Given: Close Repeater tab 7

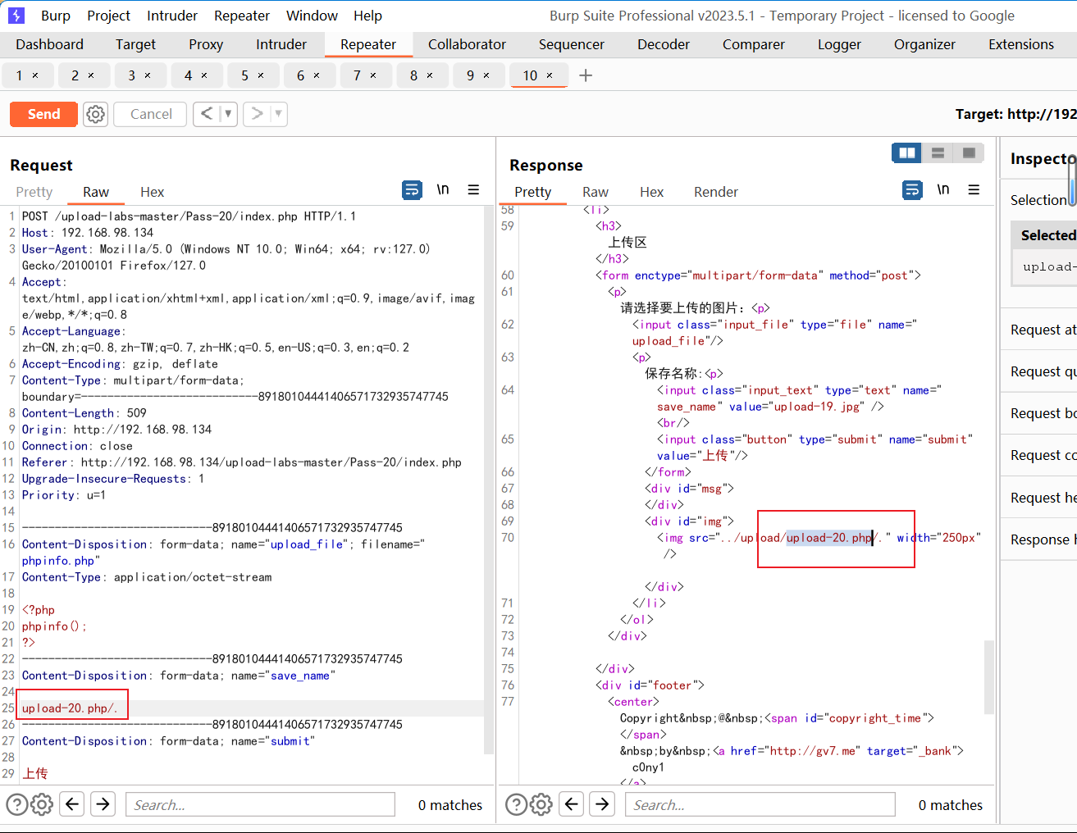Looking at the screenshot, I should point(373,75).
